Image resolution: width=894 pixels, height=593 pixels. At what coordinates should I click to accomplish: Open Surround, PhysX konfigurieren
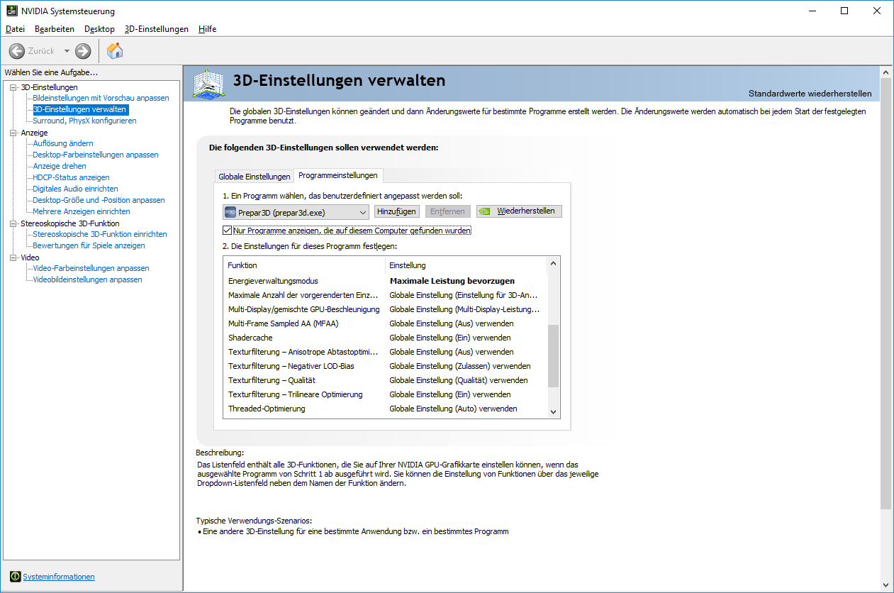pos(85,121)
